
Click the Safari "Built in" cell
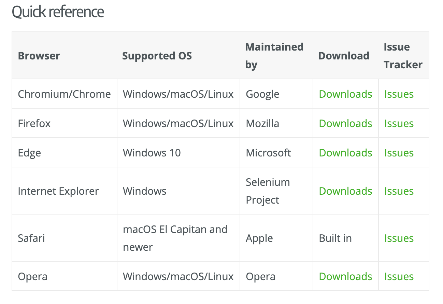coord(335,238)
